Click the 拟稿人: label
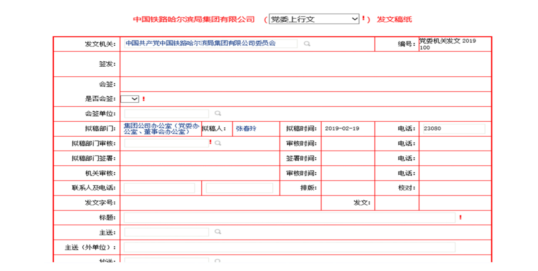 pos(214,129)
